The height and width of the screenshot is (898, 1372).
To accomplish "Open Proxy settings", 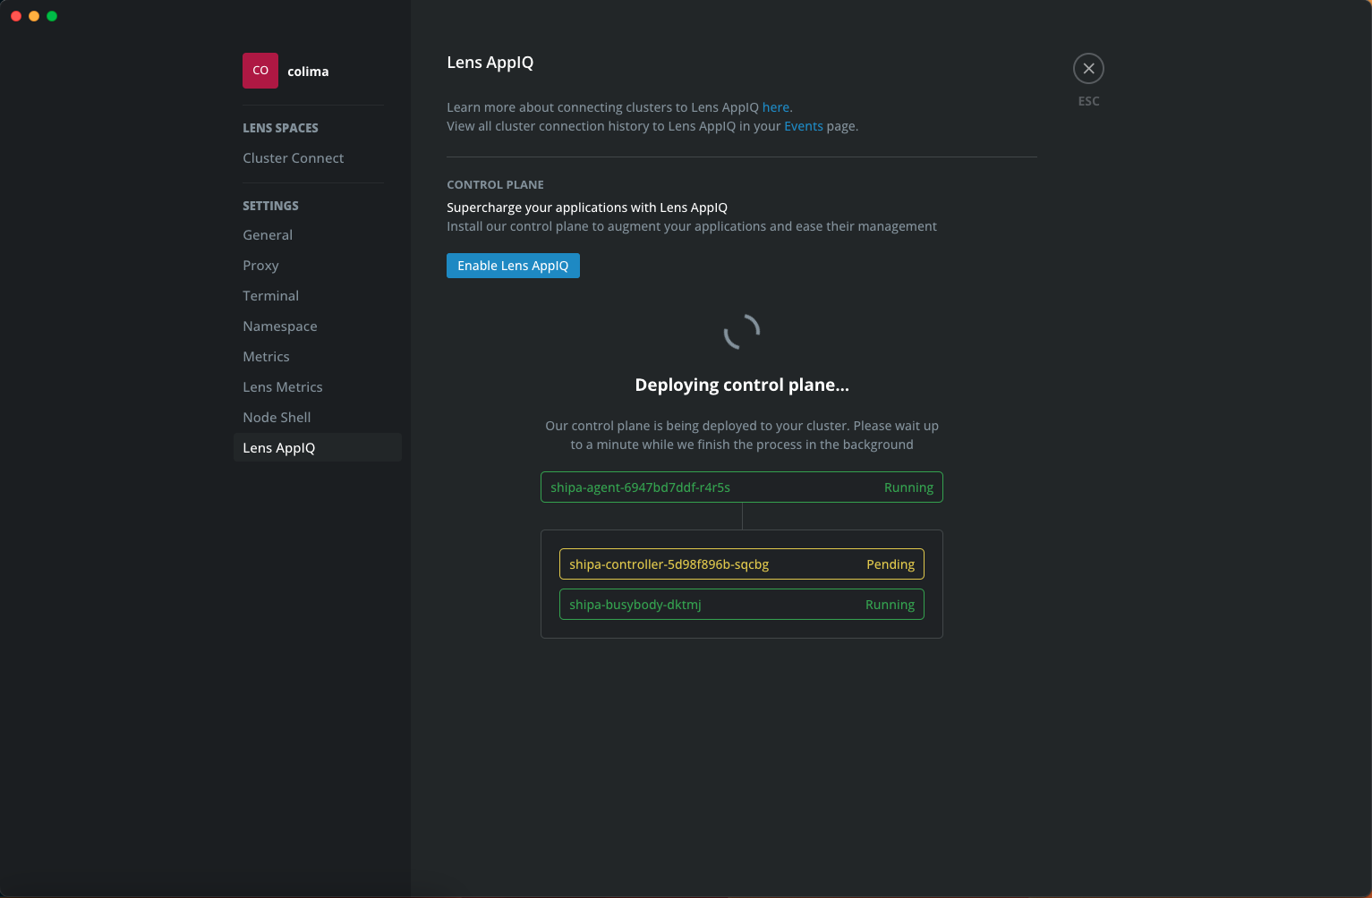I will tap(260, 266).
